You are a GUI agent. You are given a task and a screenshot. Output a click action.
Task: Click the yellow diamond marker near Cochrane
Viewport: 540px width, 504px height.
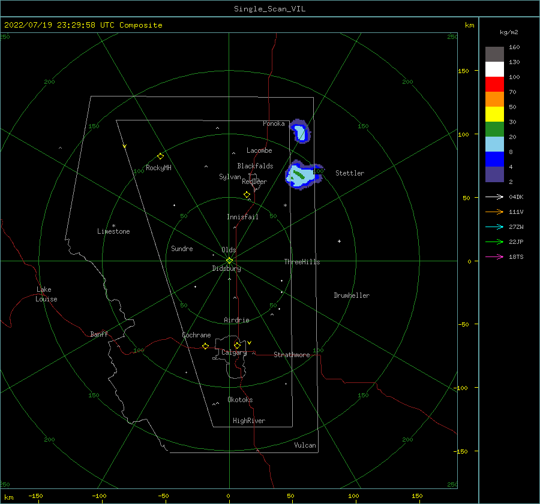205,346
